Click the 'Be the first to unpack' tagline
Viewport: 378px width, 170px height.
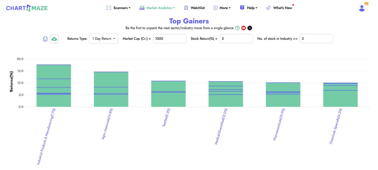pos(180,28)
